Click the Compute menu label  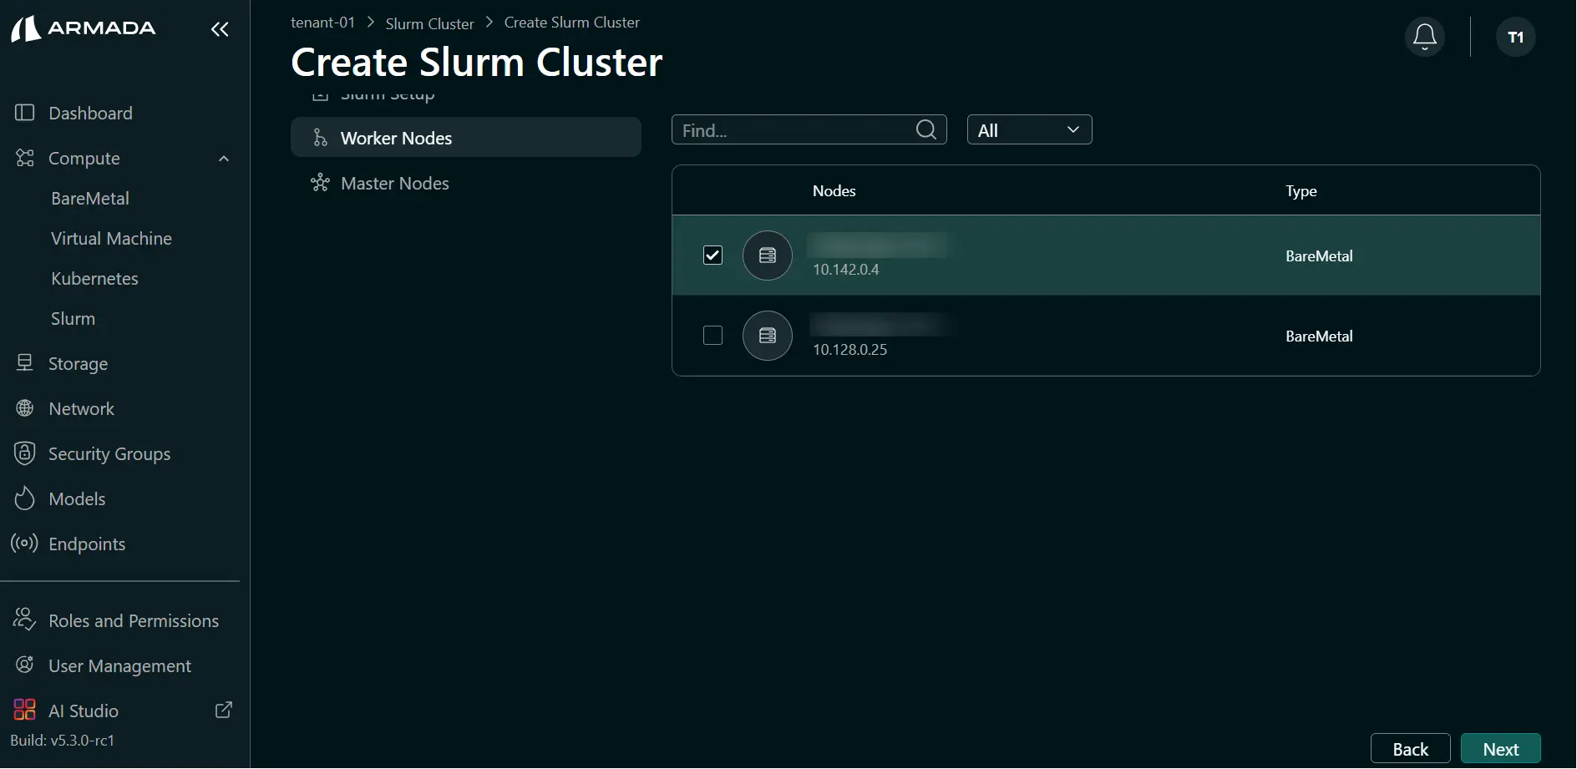point(84,159)
